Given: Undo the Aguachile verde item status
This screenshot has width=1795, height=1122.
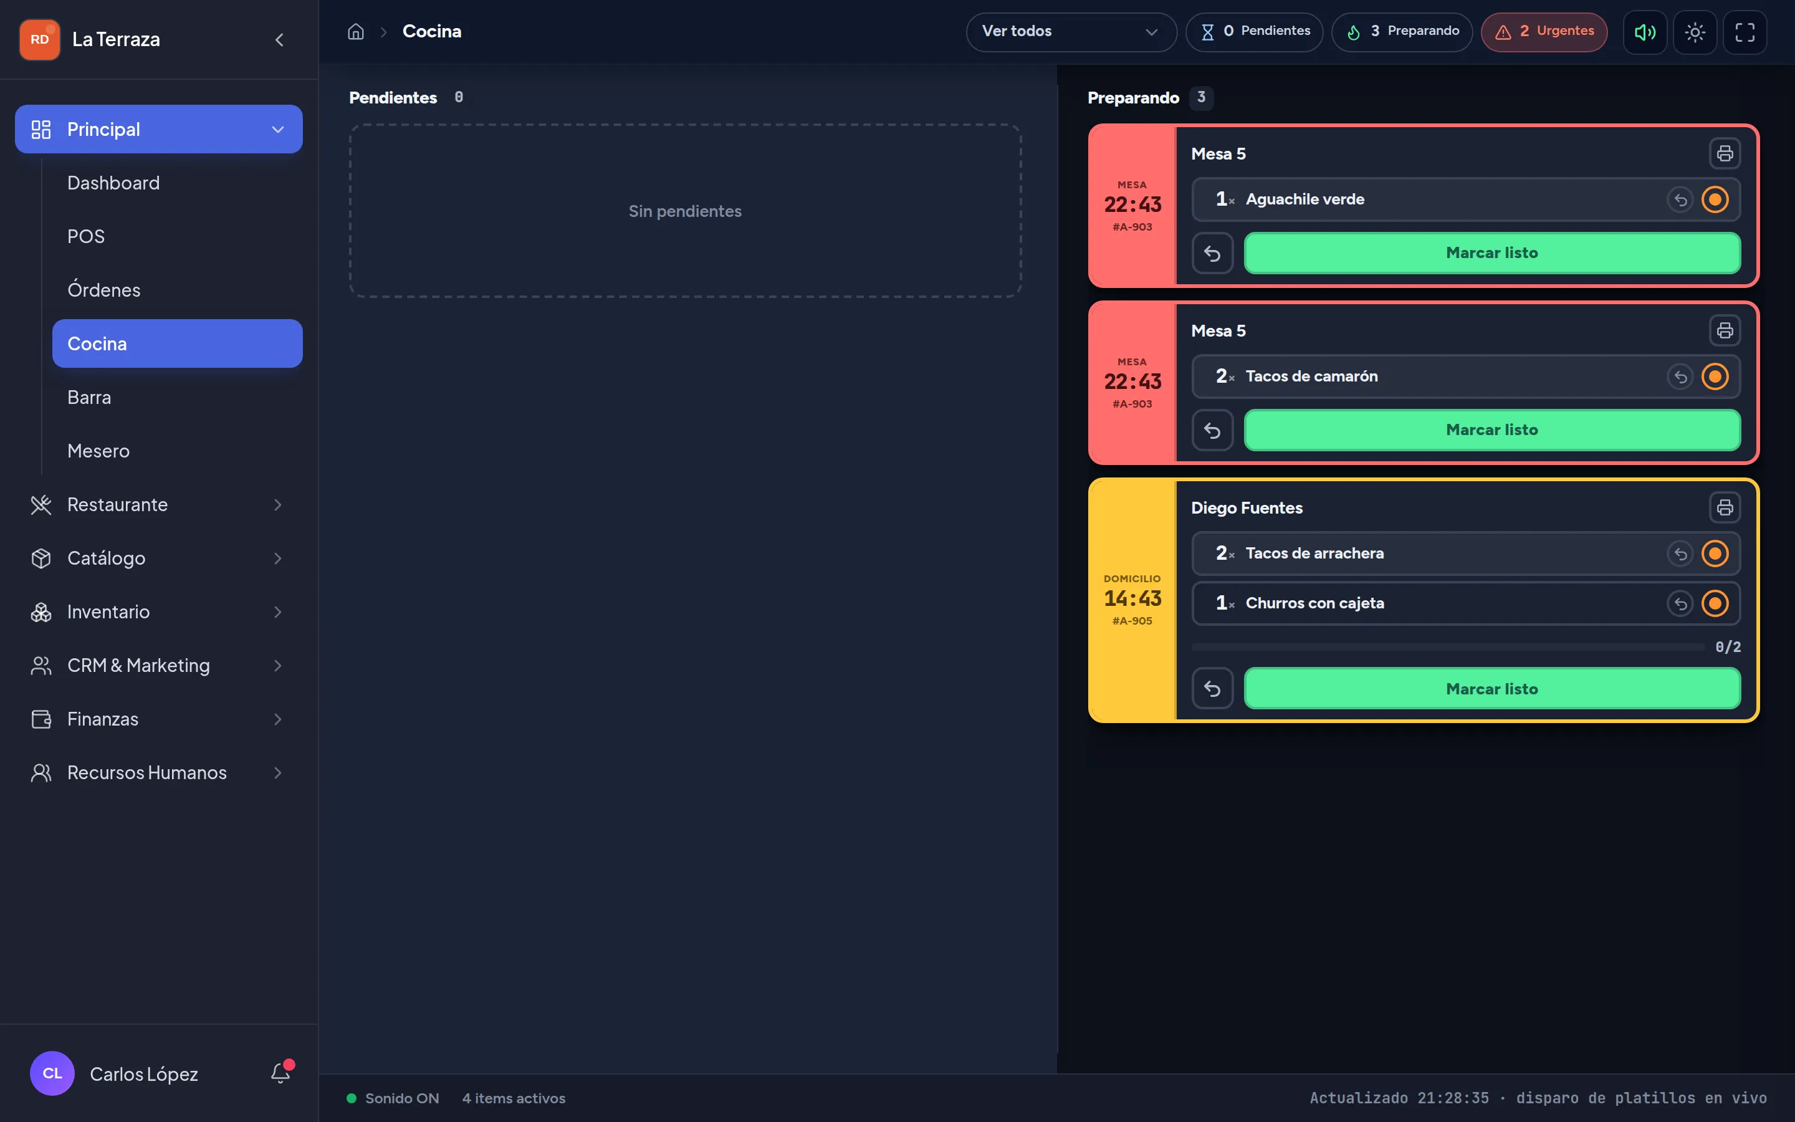Looking at the screenshot, I should [x=1680, y=199].
